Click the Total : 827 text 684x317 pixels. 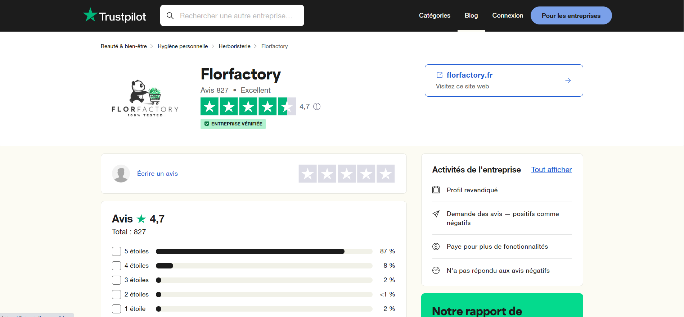click(x=129, y=232)
